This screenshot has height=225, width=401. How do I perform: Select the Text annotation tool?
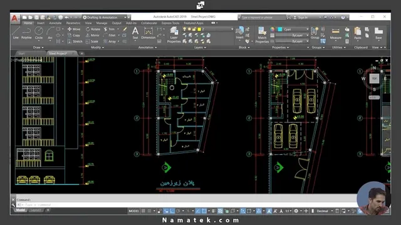coord(135,33)
